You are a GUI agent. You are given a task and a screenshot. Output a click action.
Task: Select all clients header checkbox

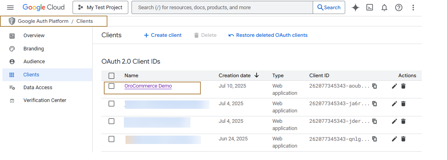(x=111, y=76)
